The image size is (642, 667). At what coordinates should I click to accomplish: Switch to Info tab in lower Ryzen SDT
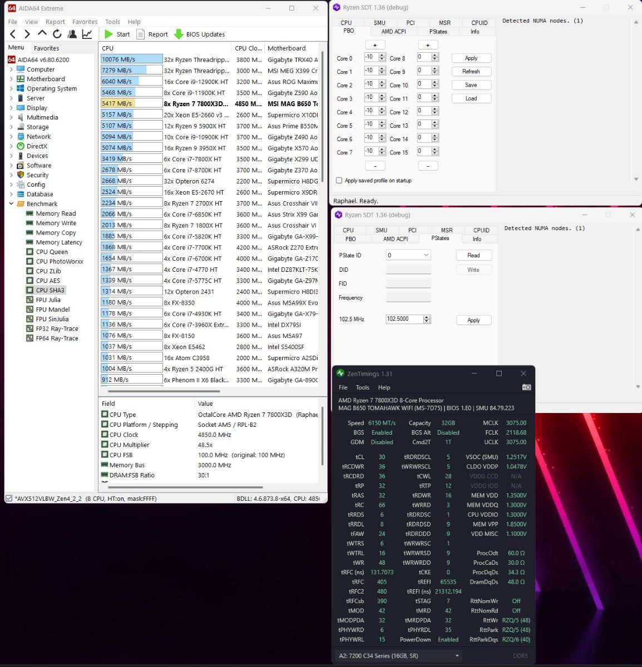coord(477,239)
